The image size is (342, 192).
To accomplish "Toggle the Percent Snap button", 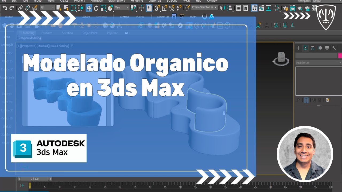I will click(172, 8).
